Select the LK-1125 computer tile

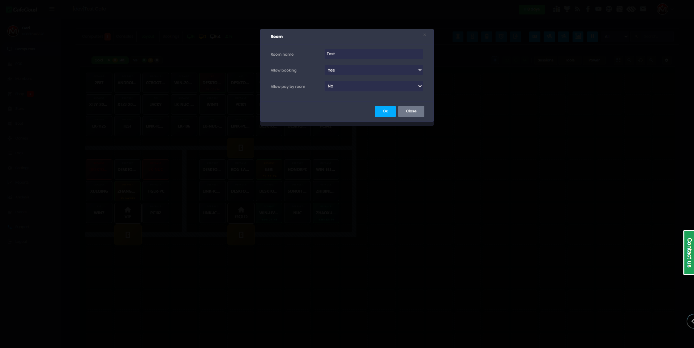pyautogui.click(x=99, y=126)
